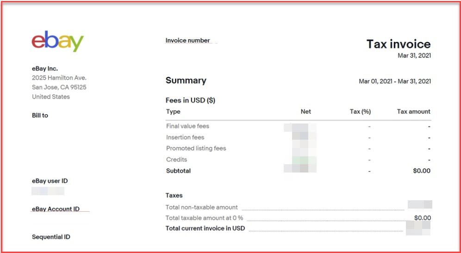This screenshot has height=253, width=461.
Task: Click the 'Summary' heading
Action: [x=186, y=80]
